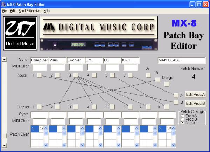
Task: Click the output 1 MIDI Chan field
Action: [x=40, y=122]
